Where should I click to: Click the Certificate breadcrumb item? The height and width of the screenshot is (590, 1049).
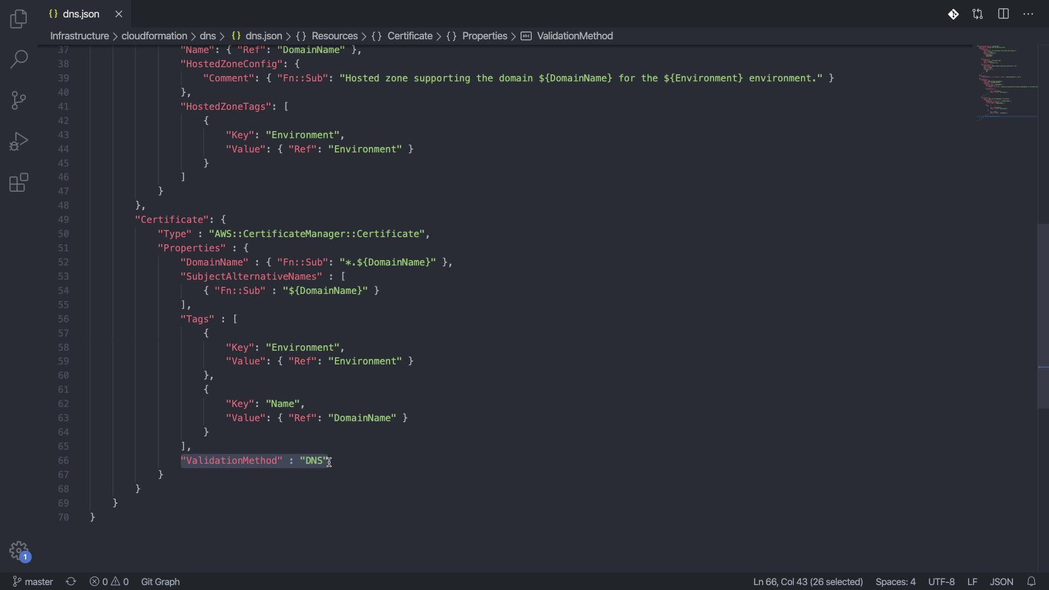click(410, 36)
